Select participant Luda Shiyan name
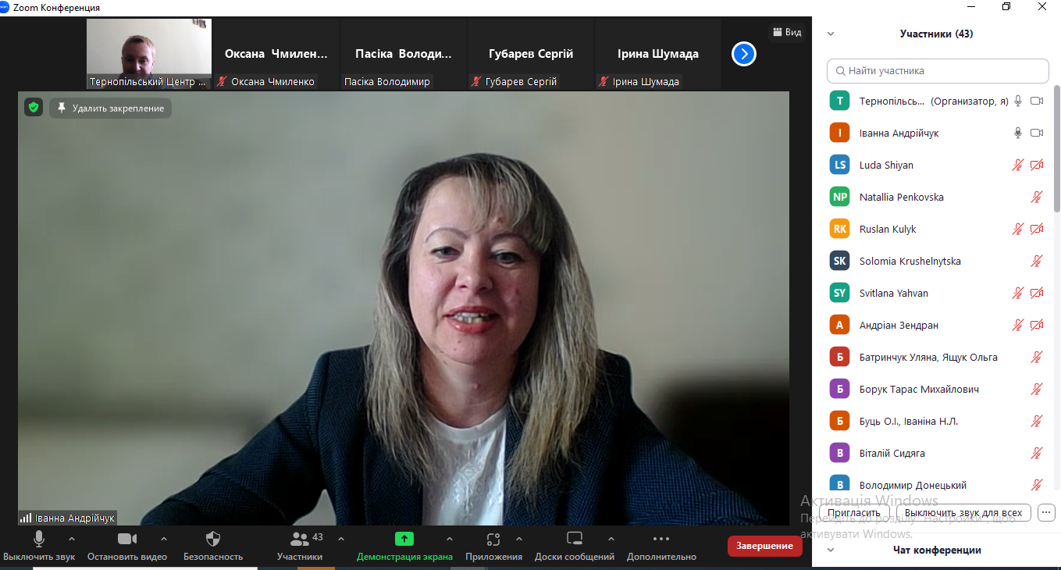 pos(886,165)
